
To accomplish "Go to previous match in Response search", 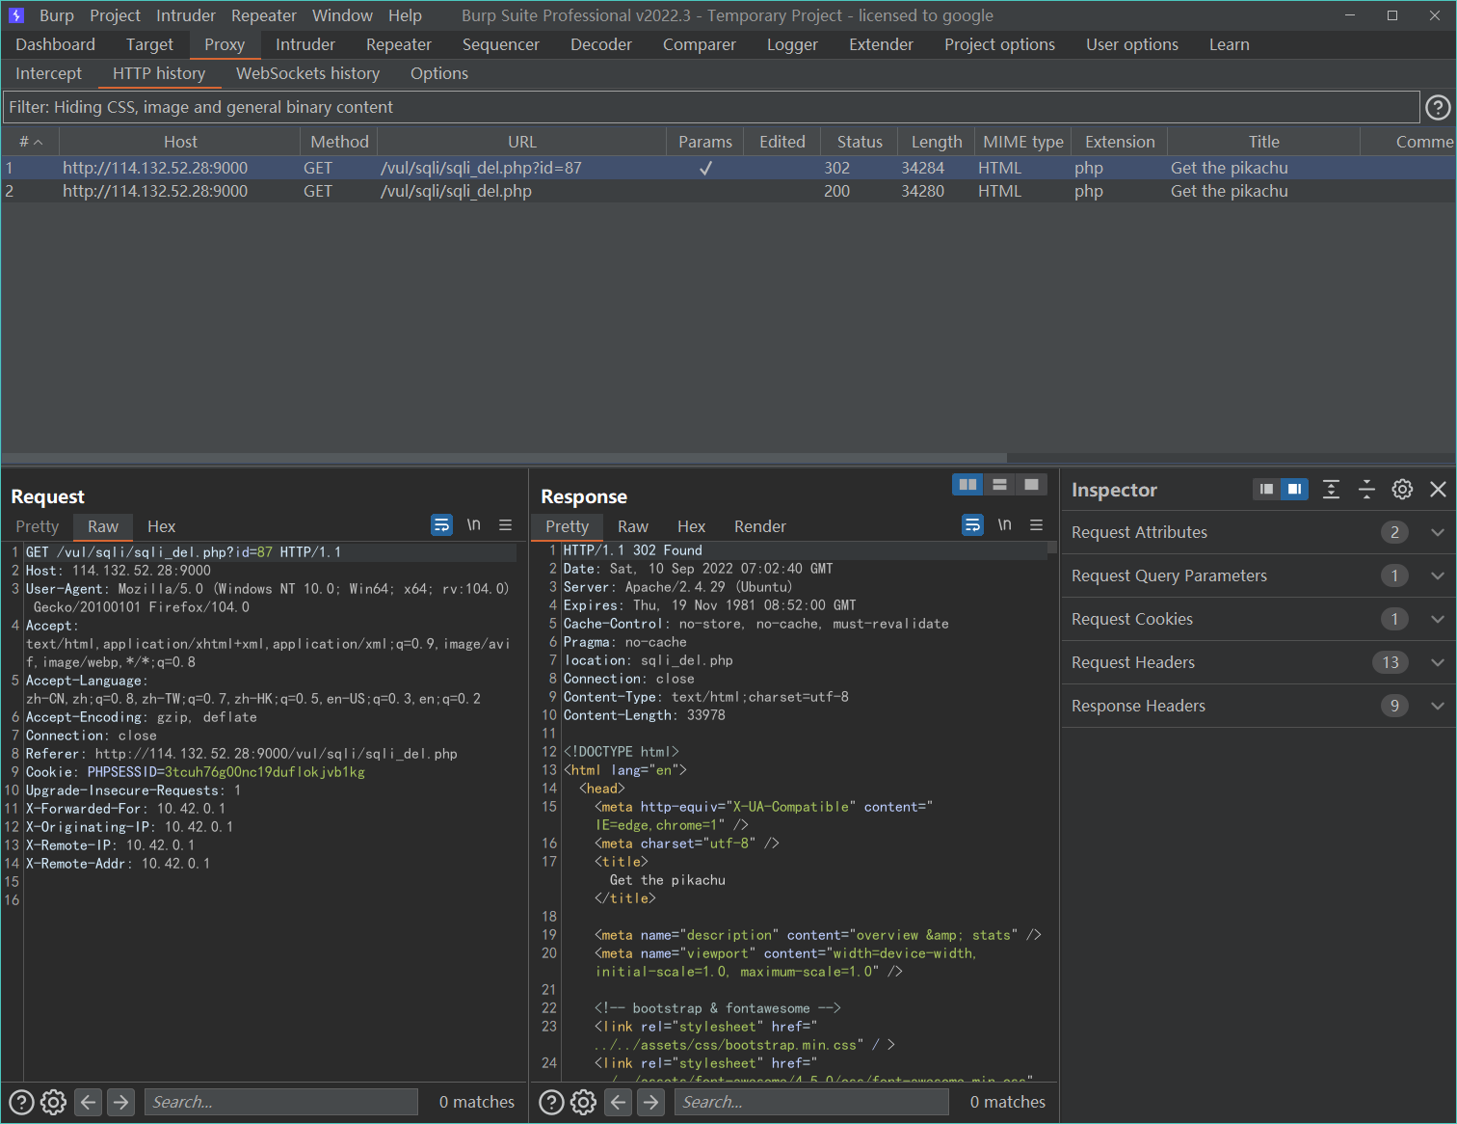I will click(619, 1102).
